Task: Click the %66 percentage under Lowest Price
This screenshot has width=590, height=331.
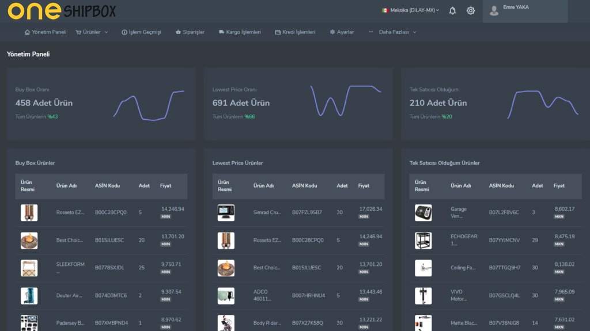Action: (x=250, y=117)
